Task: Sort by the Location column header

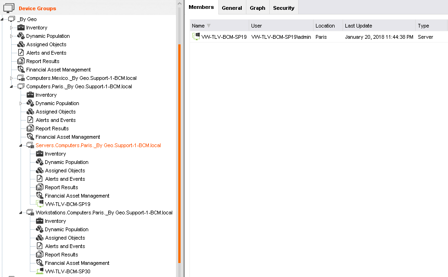Action: [328, 26]
